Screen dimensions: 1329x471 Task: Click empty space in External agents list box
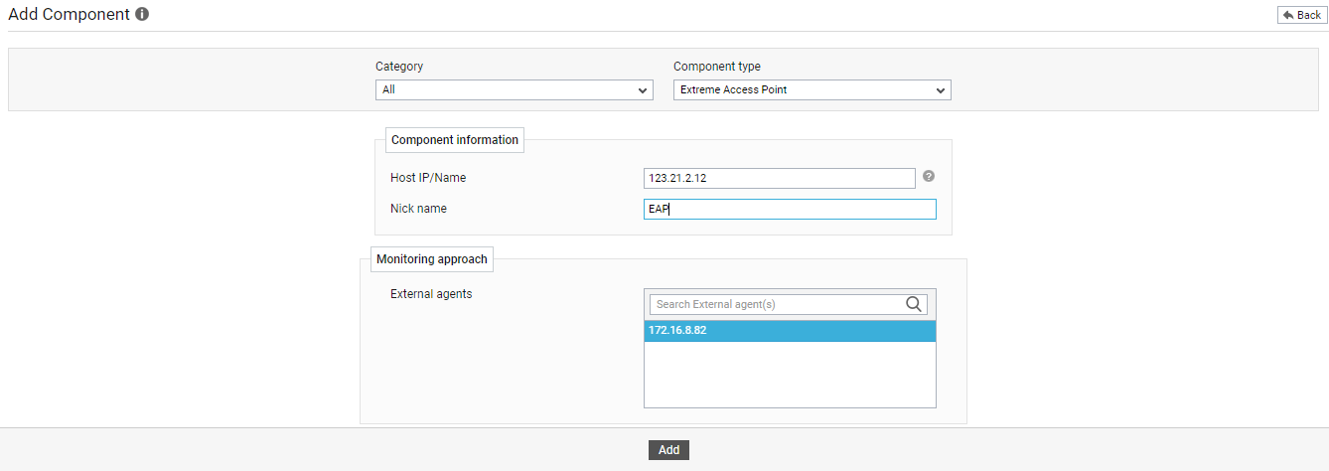(790, 376)
